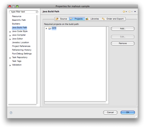Open the back history dropdown arrow

pyautogui.click(x=126, y=12)
